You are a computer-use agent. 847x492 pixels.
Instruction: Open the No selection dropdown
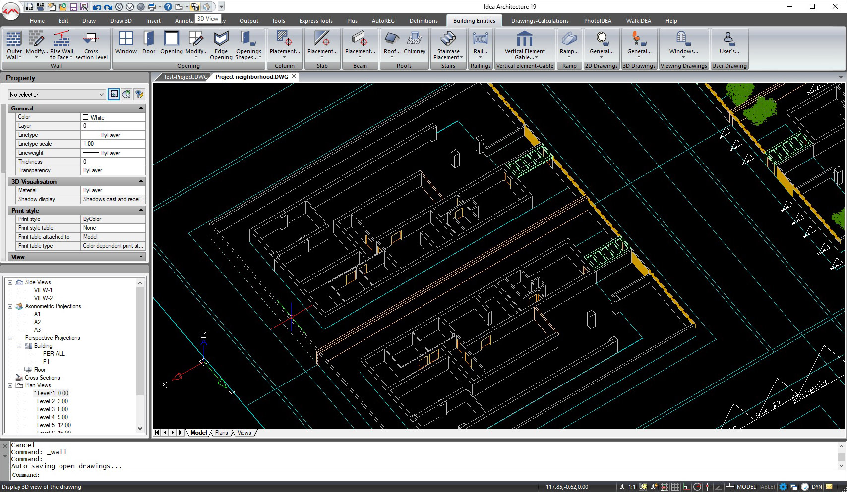coord(57,94)
